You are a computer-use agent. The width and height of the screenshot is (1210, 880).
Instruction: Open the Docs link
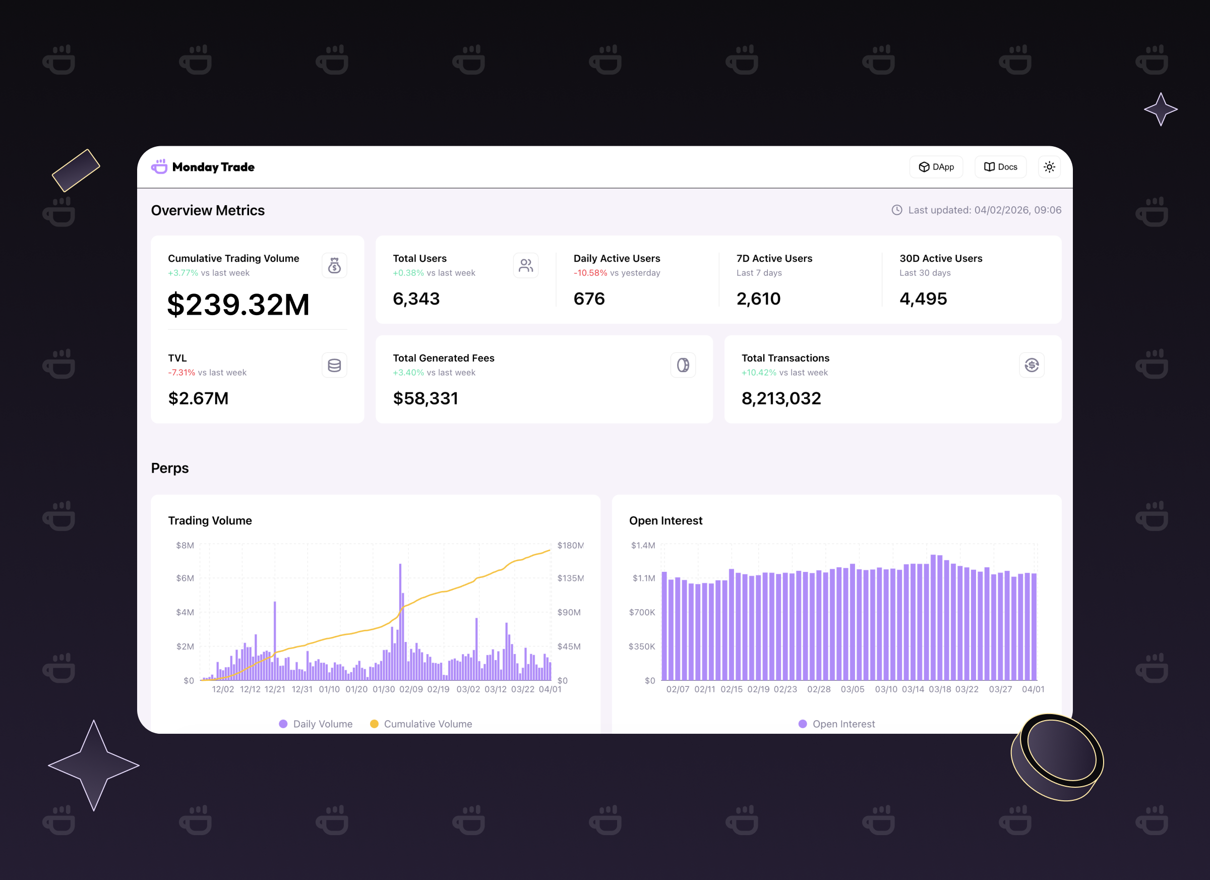[x=1000, y=166]
